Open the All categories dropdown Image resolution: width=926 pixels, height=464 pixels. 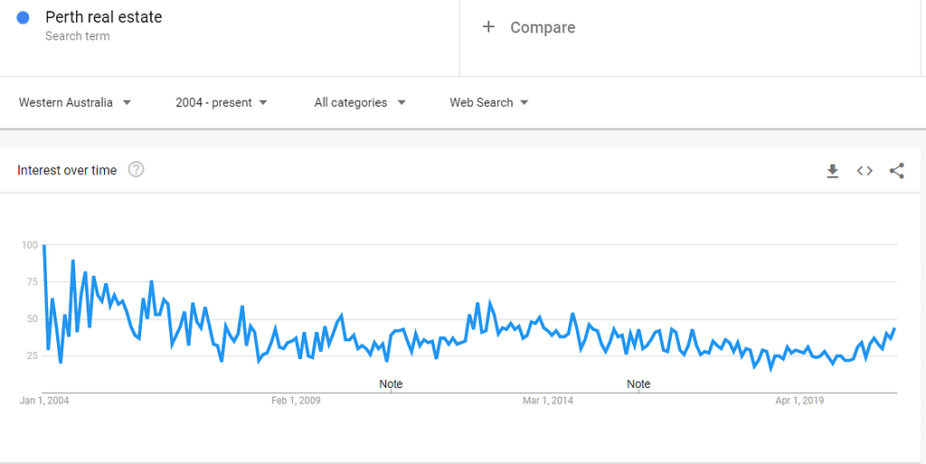click(x=360, y=103)
